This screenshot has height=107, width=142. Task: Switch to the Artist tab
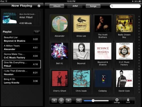point(75,6)
